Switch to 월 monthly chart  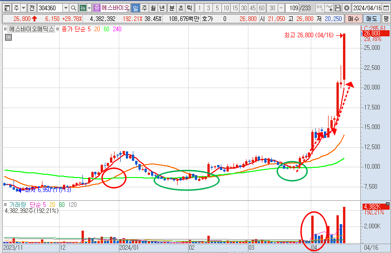click(153, 8)
